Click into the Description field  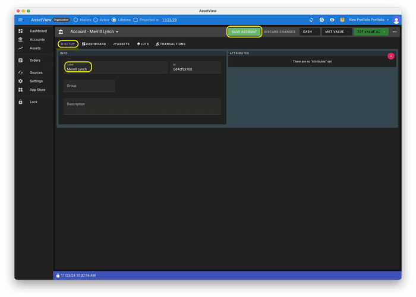pos(142,106)
